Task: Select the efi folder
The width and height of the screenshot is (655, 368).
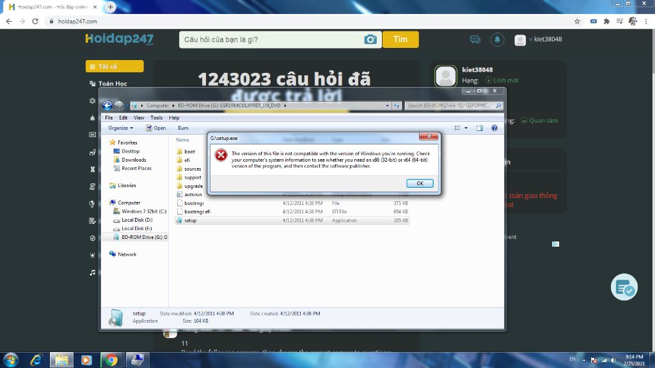Action: click(187, 160)
